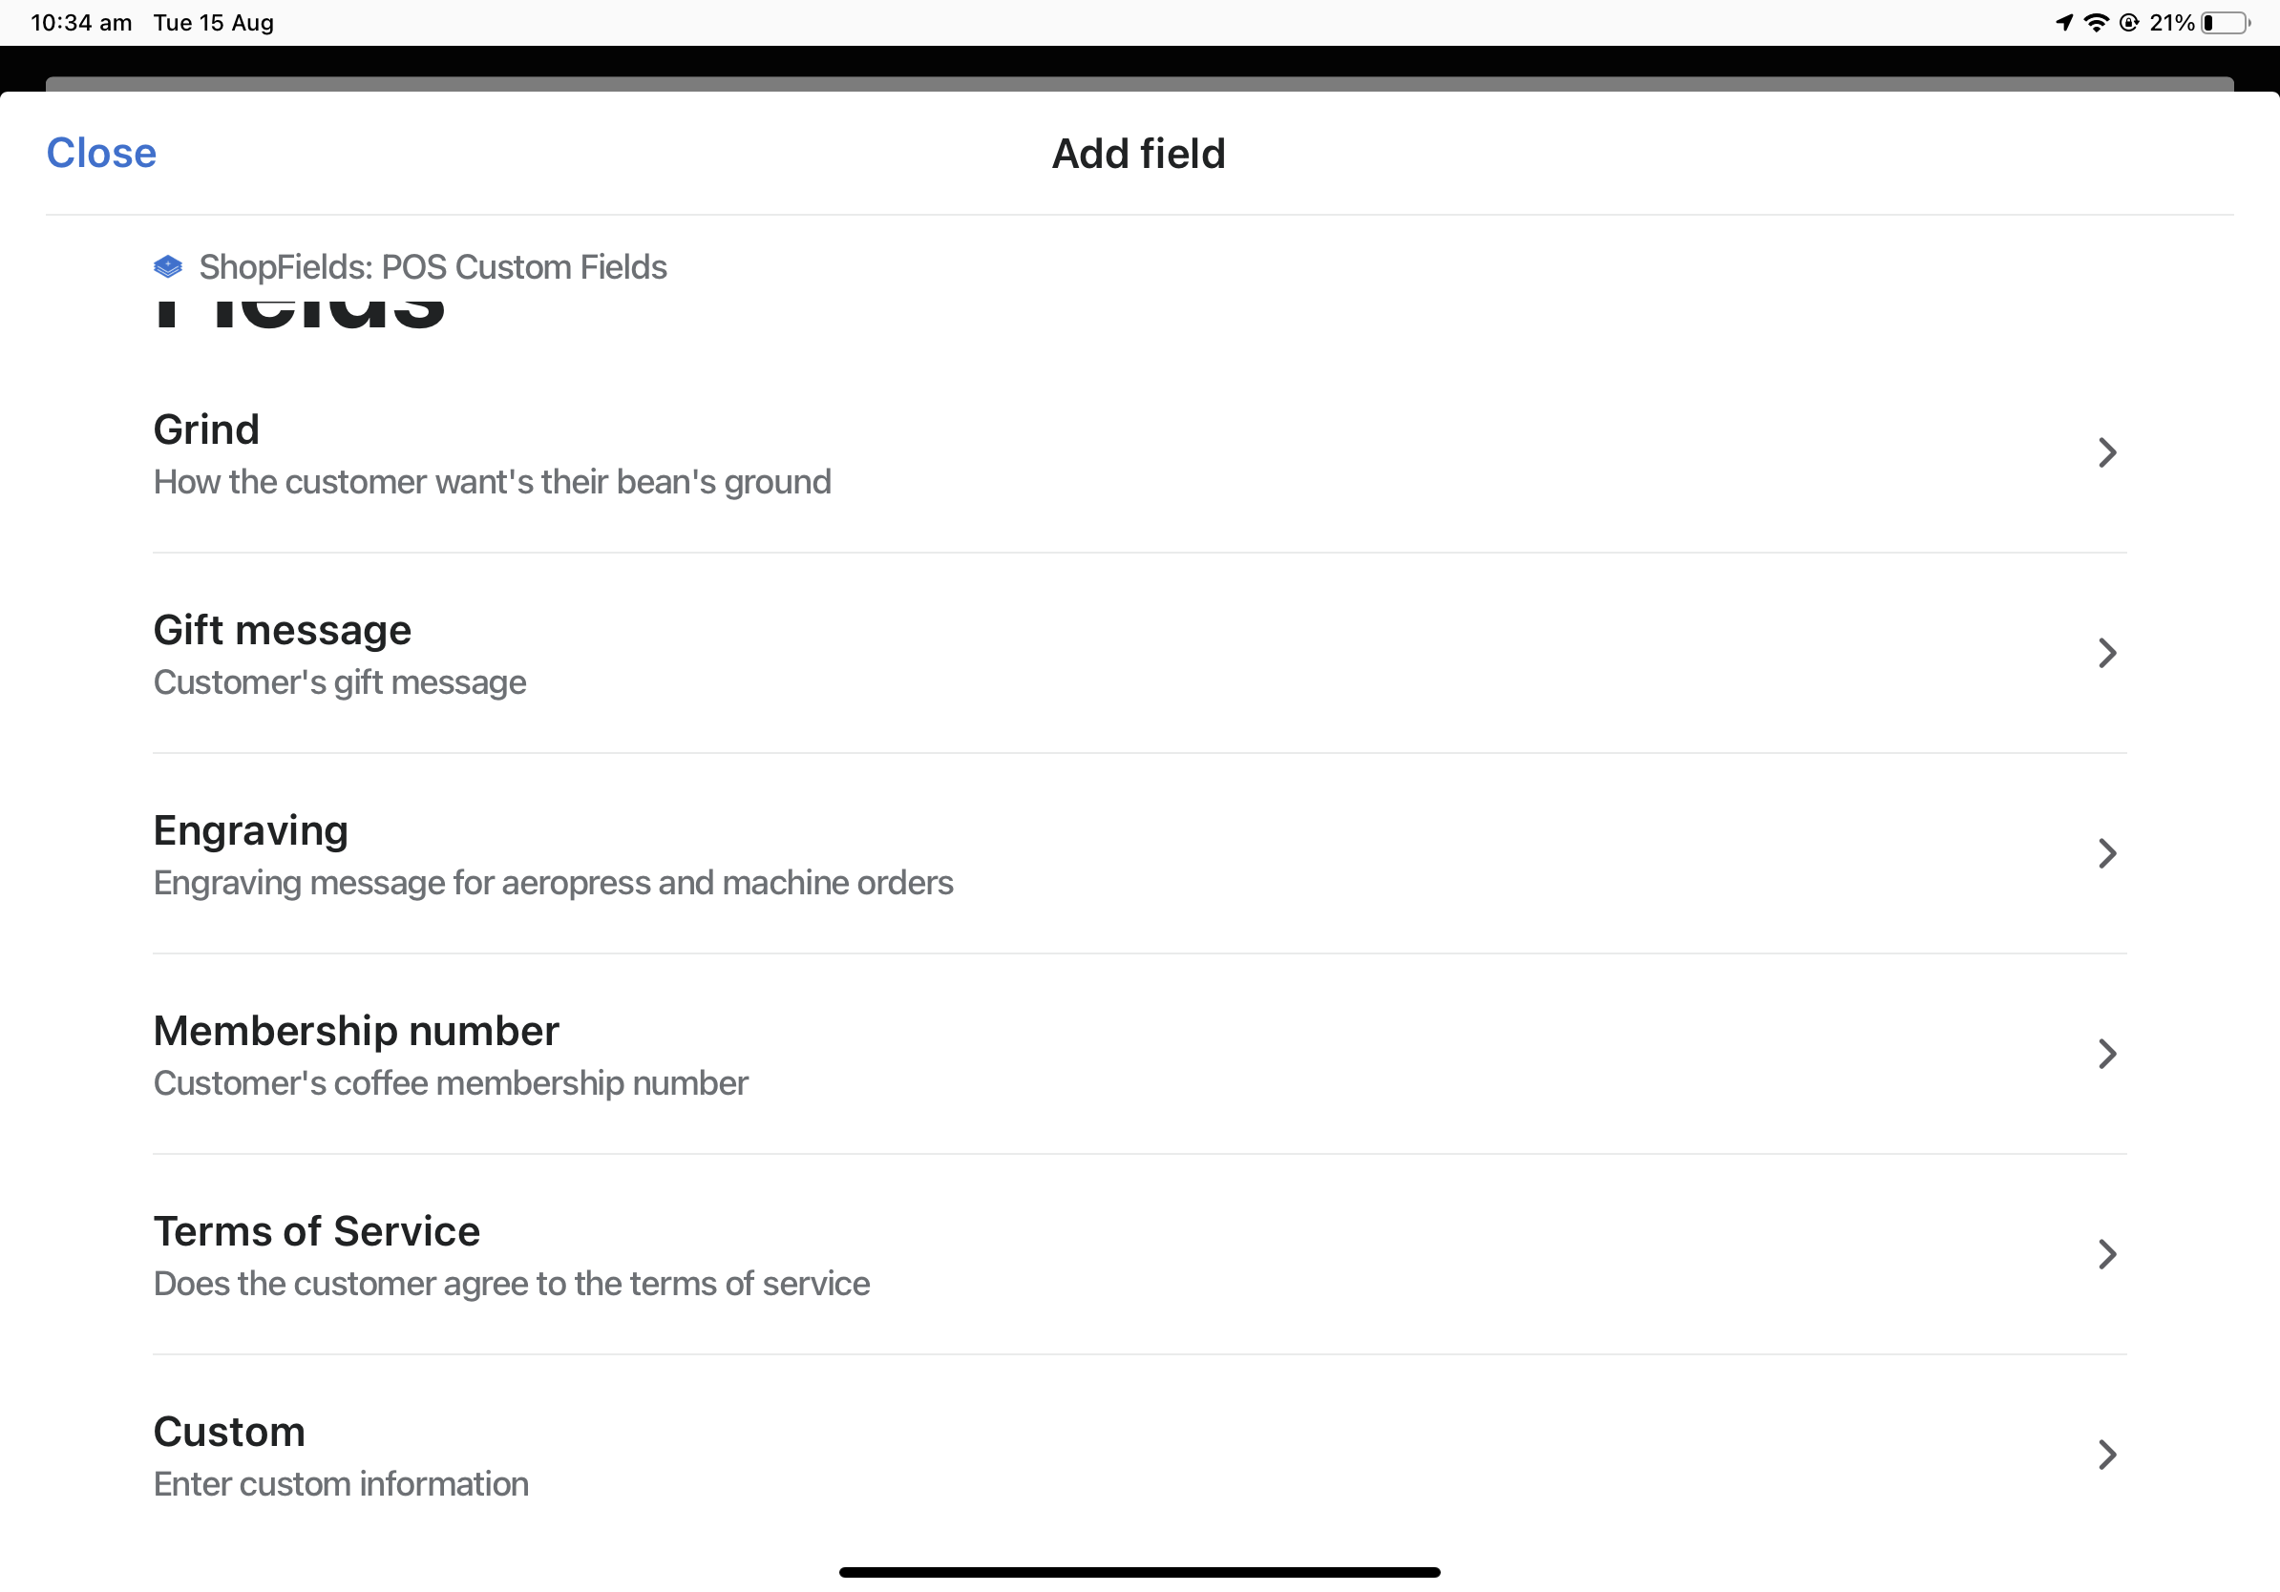The height and width of the screenshot is (1592, 2280).
Task: Tap the ShopFields app icon
Action: (x=169, y=265)
